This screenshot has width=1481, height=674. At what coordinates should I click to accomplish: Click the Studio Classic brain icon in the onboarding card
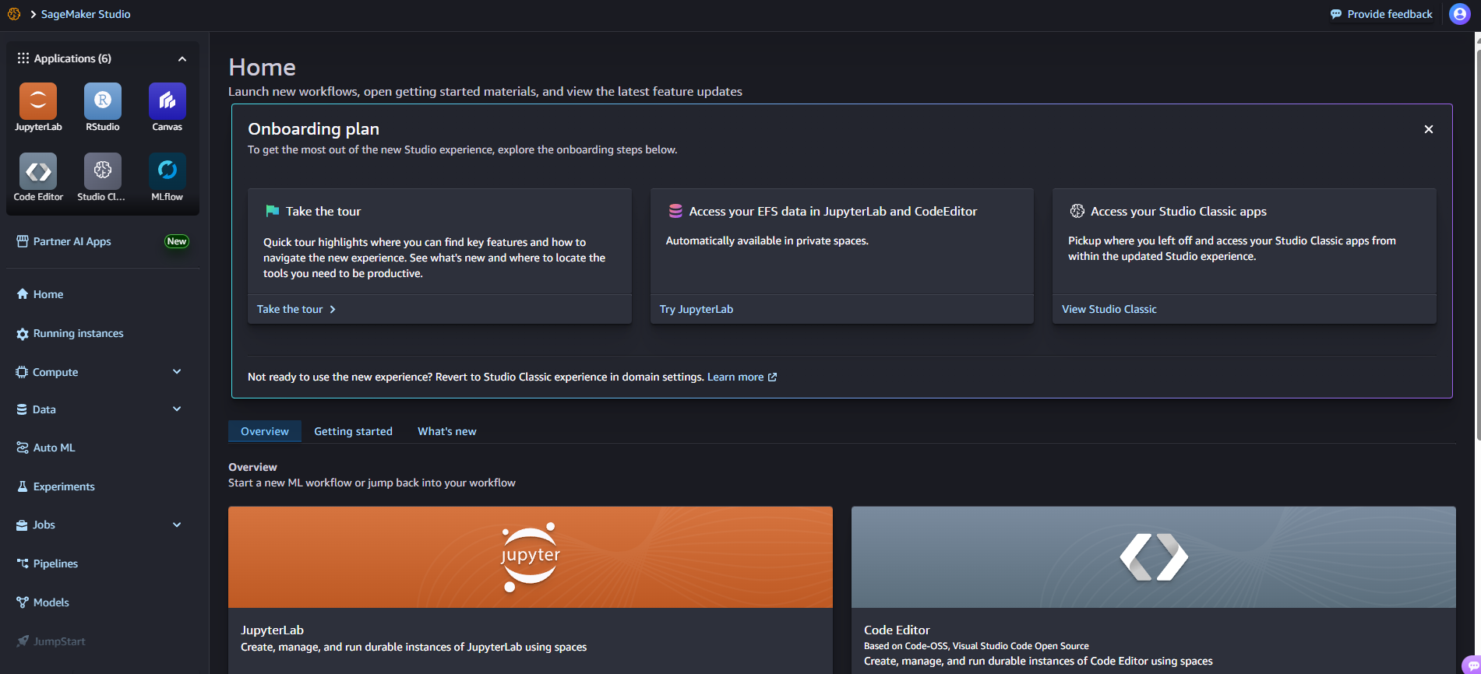tap(1077, 211)
